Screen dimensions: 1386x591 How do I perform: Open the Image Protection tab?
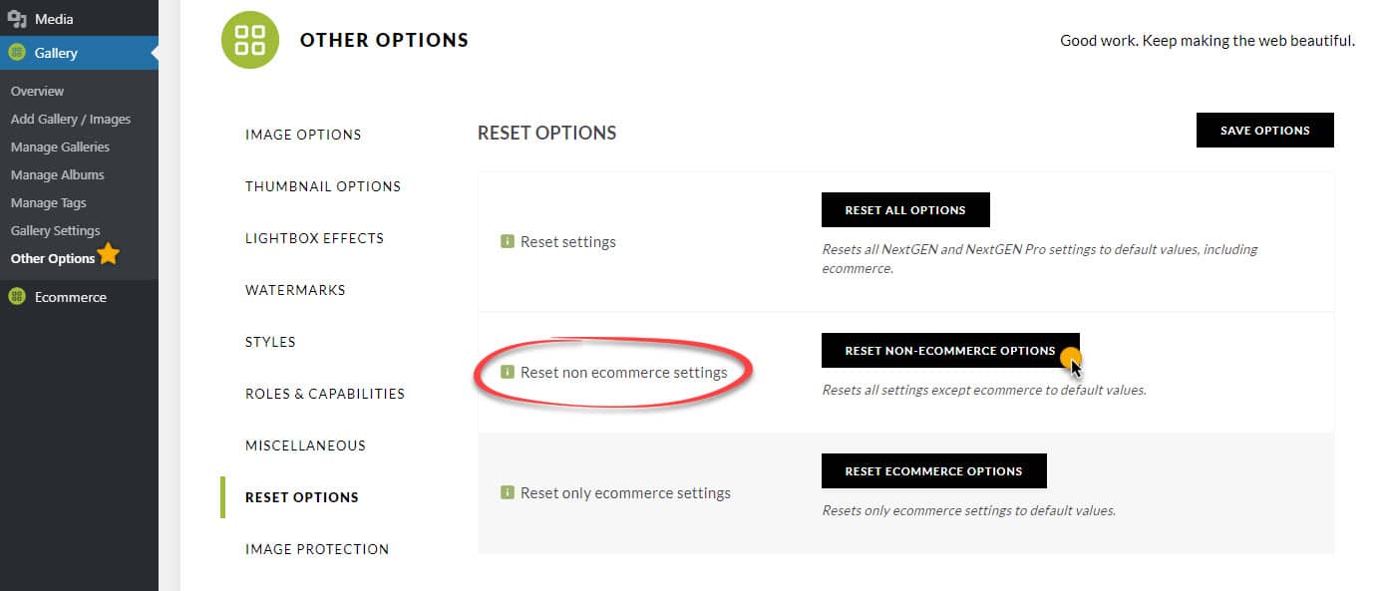coord(317,549)
